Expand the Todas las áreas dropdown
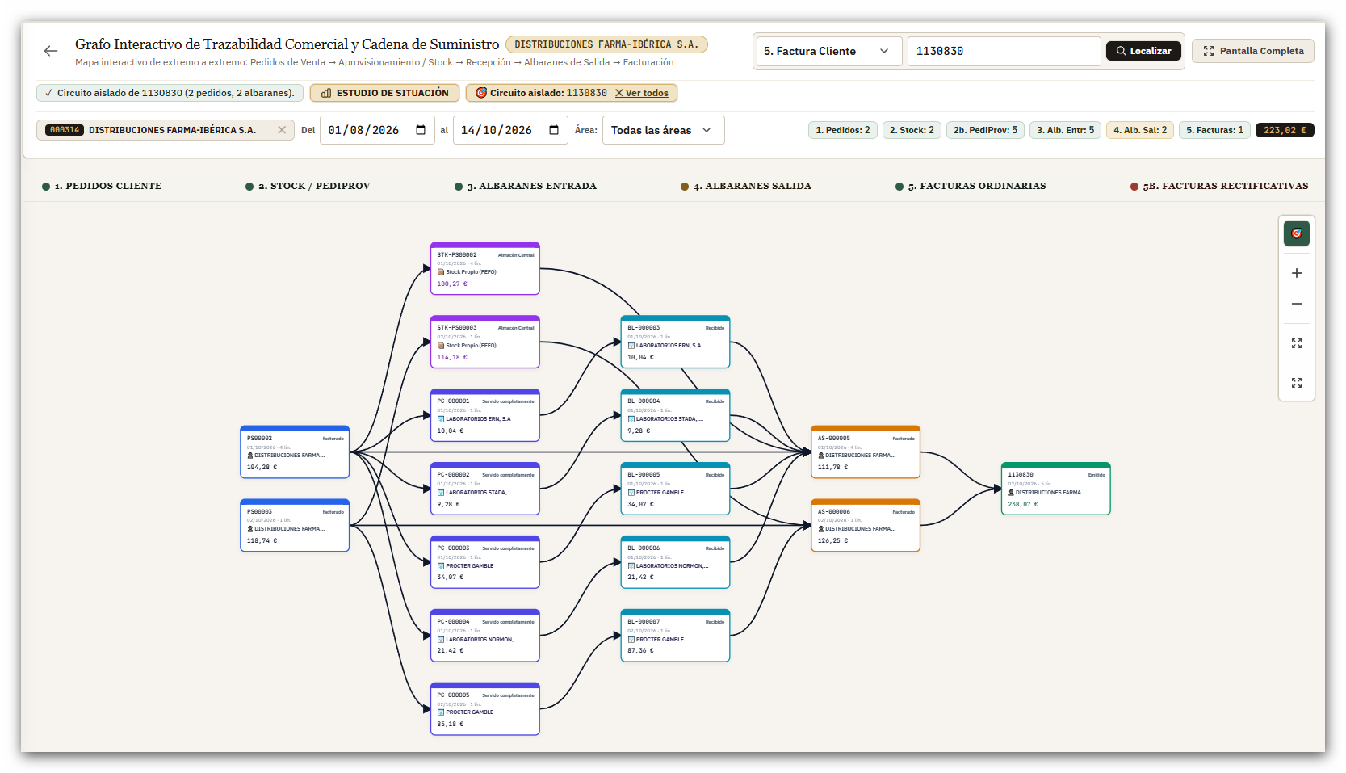Viewport: 1346px width, 773px height. point(663,130)
